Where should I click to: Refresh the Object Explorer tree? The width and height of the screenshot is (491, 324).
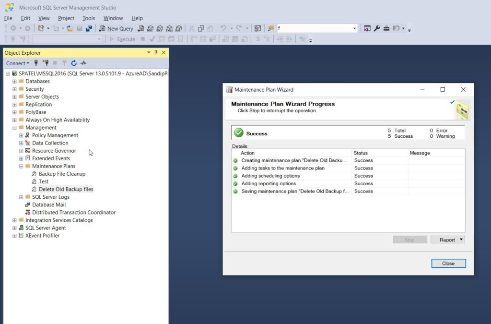tap(73, 63)
